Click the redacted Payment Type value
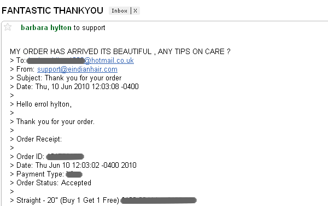 (x=74, y=174)
